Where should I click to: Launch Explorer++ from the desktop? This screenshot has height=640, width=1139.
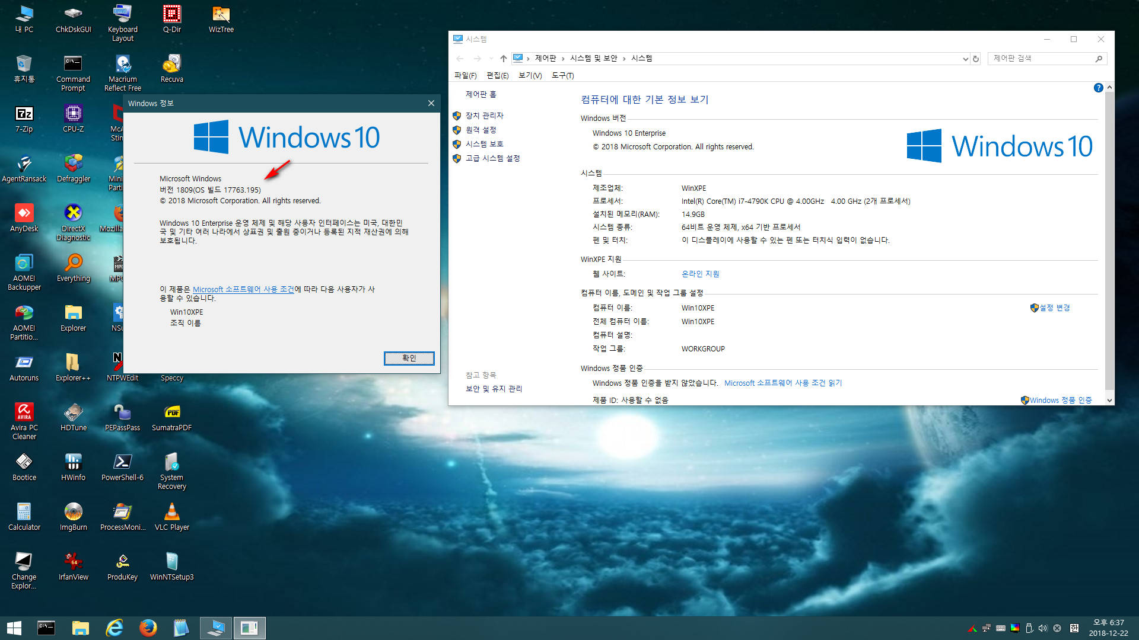click(x=73, y=367)
